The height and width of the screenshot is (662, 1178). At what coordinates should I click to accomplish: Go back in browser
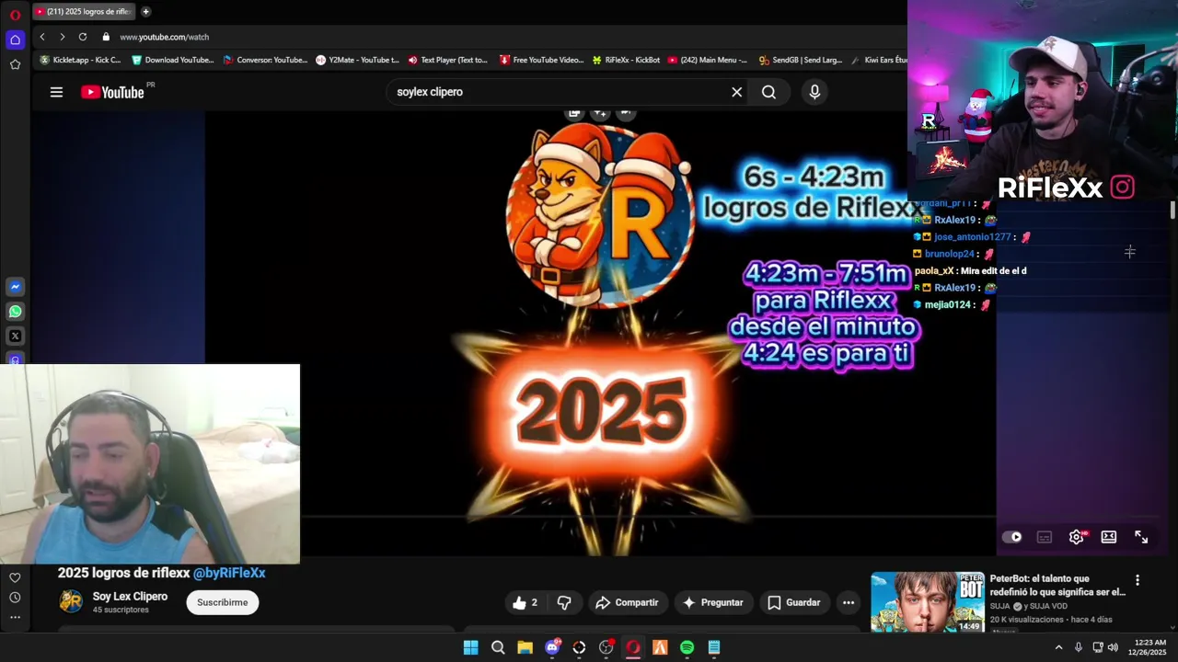click(x=42, y=37)
